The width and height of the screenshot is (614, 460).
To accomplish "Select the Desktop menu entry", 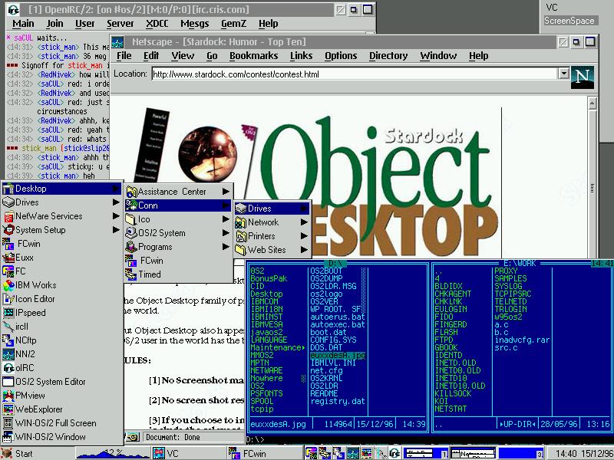I will pyautogui.click(x=62, y=189).
